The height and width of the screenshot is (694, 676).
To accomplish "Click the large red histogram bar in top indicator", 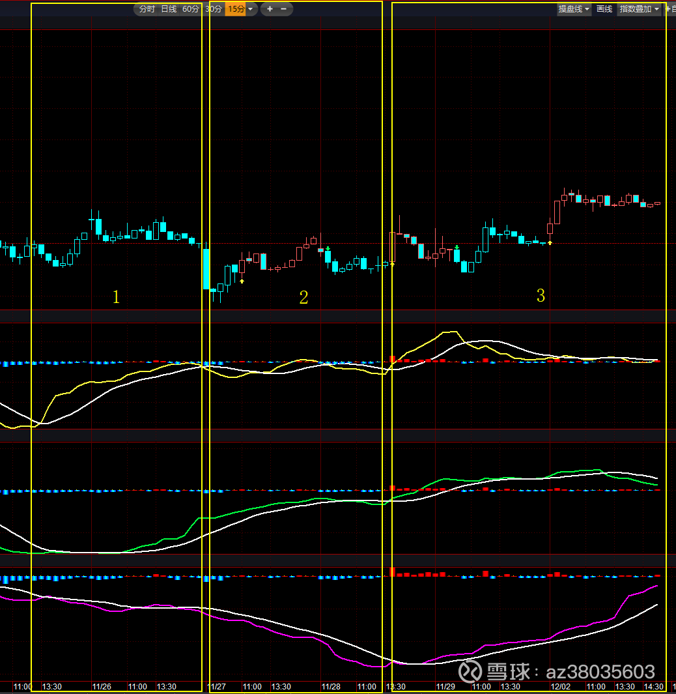I will (x=393, y=358).
